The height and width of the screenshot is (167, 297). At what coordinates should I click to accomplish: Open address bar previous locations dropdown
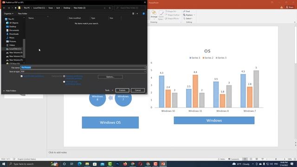pos(104,8)
